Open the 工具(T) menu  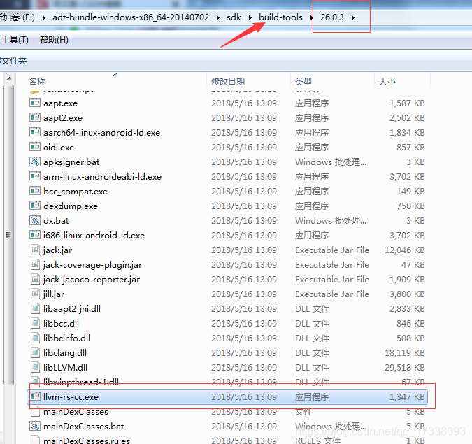click(x=15, y=39)
